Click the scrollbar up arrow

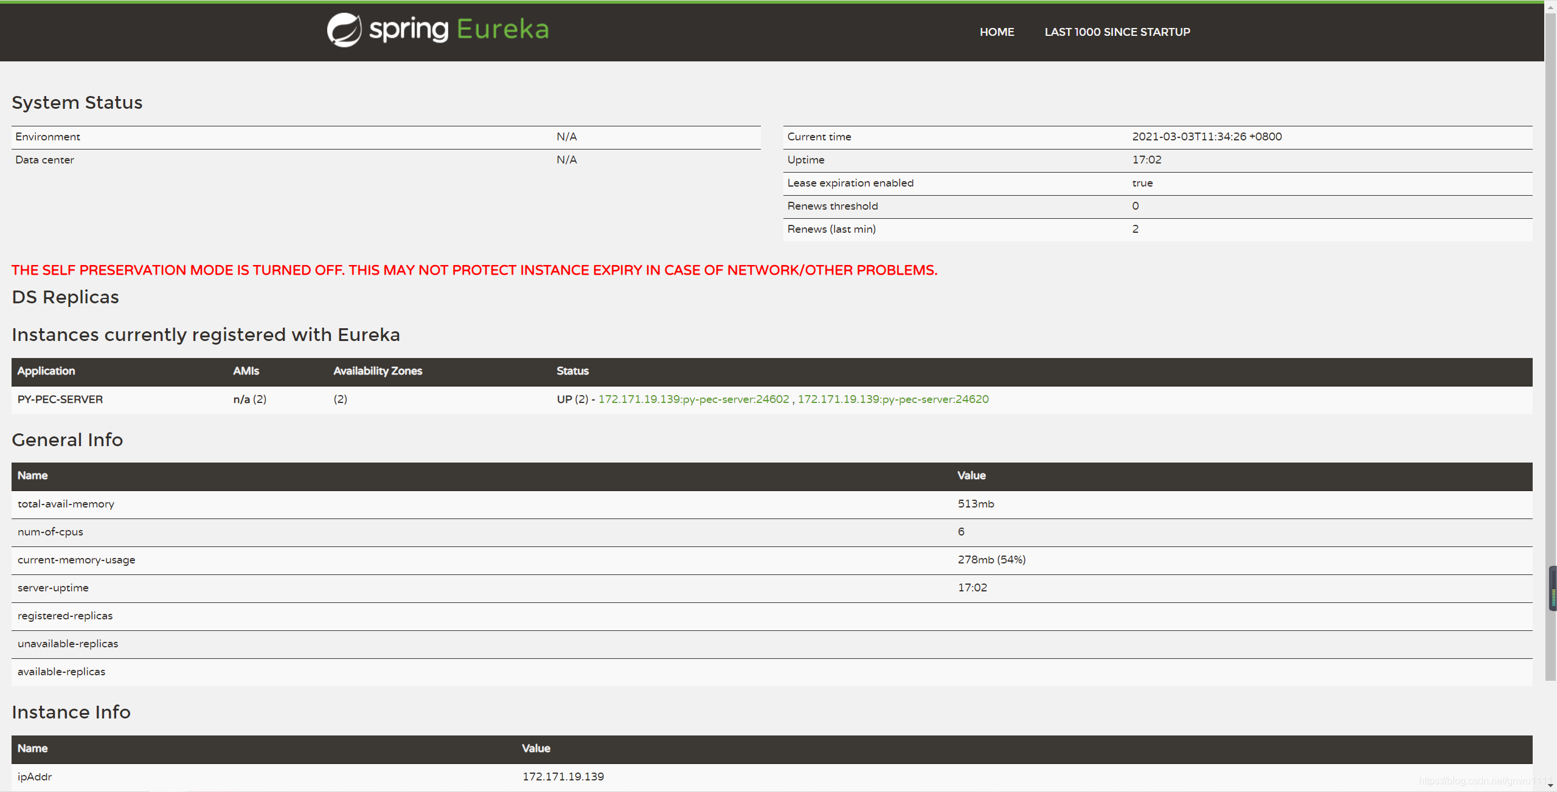[x=1550, y=7]
